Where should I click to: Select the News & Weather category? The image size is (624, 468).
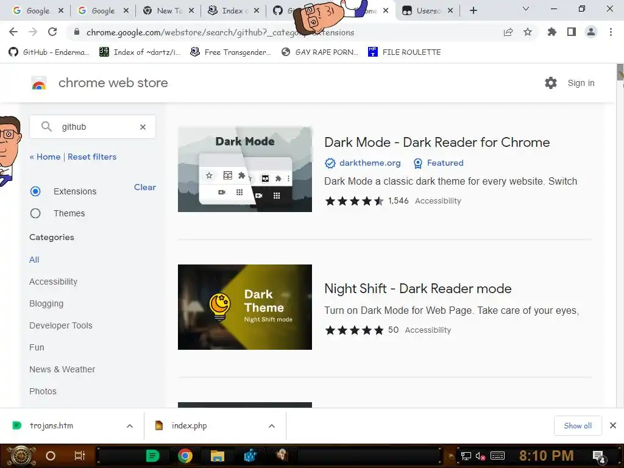coord(62,369)
